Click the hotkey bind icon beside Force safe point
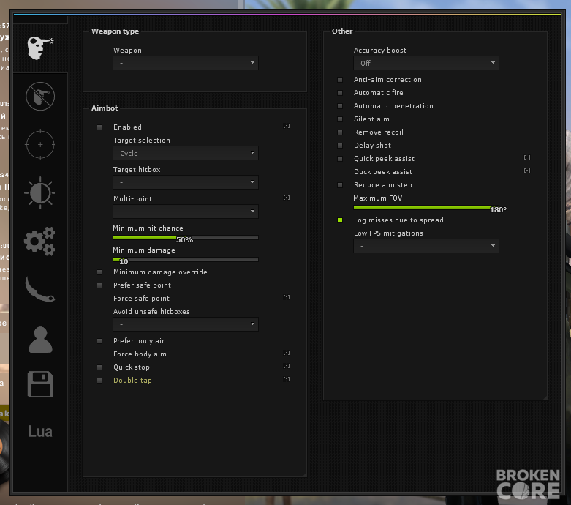The image size is (571, 505). pyautogui.click(x=287, y=297)
